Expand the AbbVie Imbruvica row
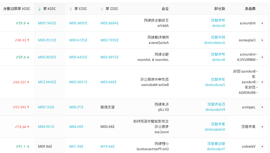This screenshot has height=153, width=270. (x=262, y=23)
